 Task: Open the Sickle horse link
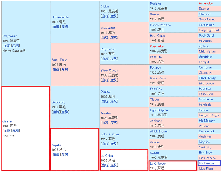(105, 6)
